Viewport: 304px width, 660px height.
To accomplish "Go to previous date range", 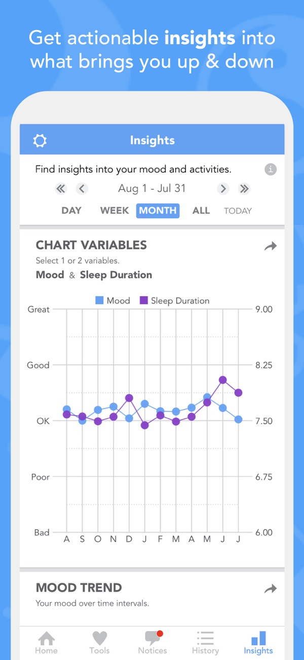I will coord(82,189).
